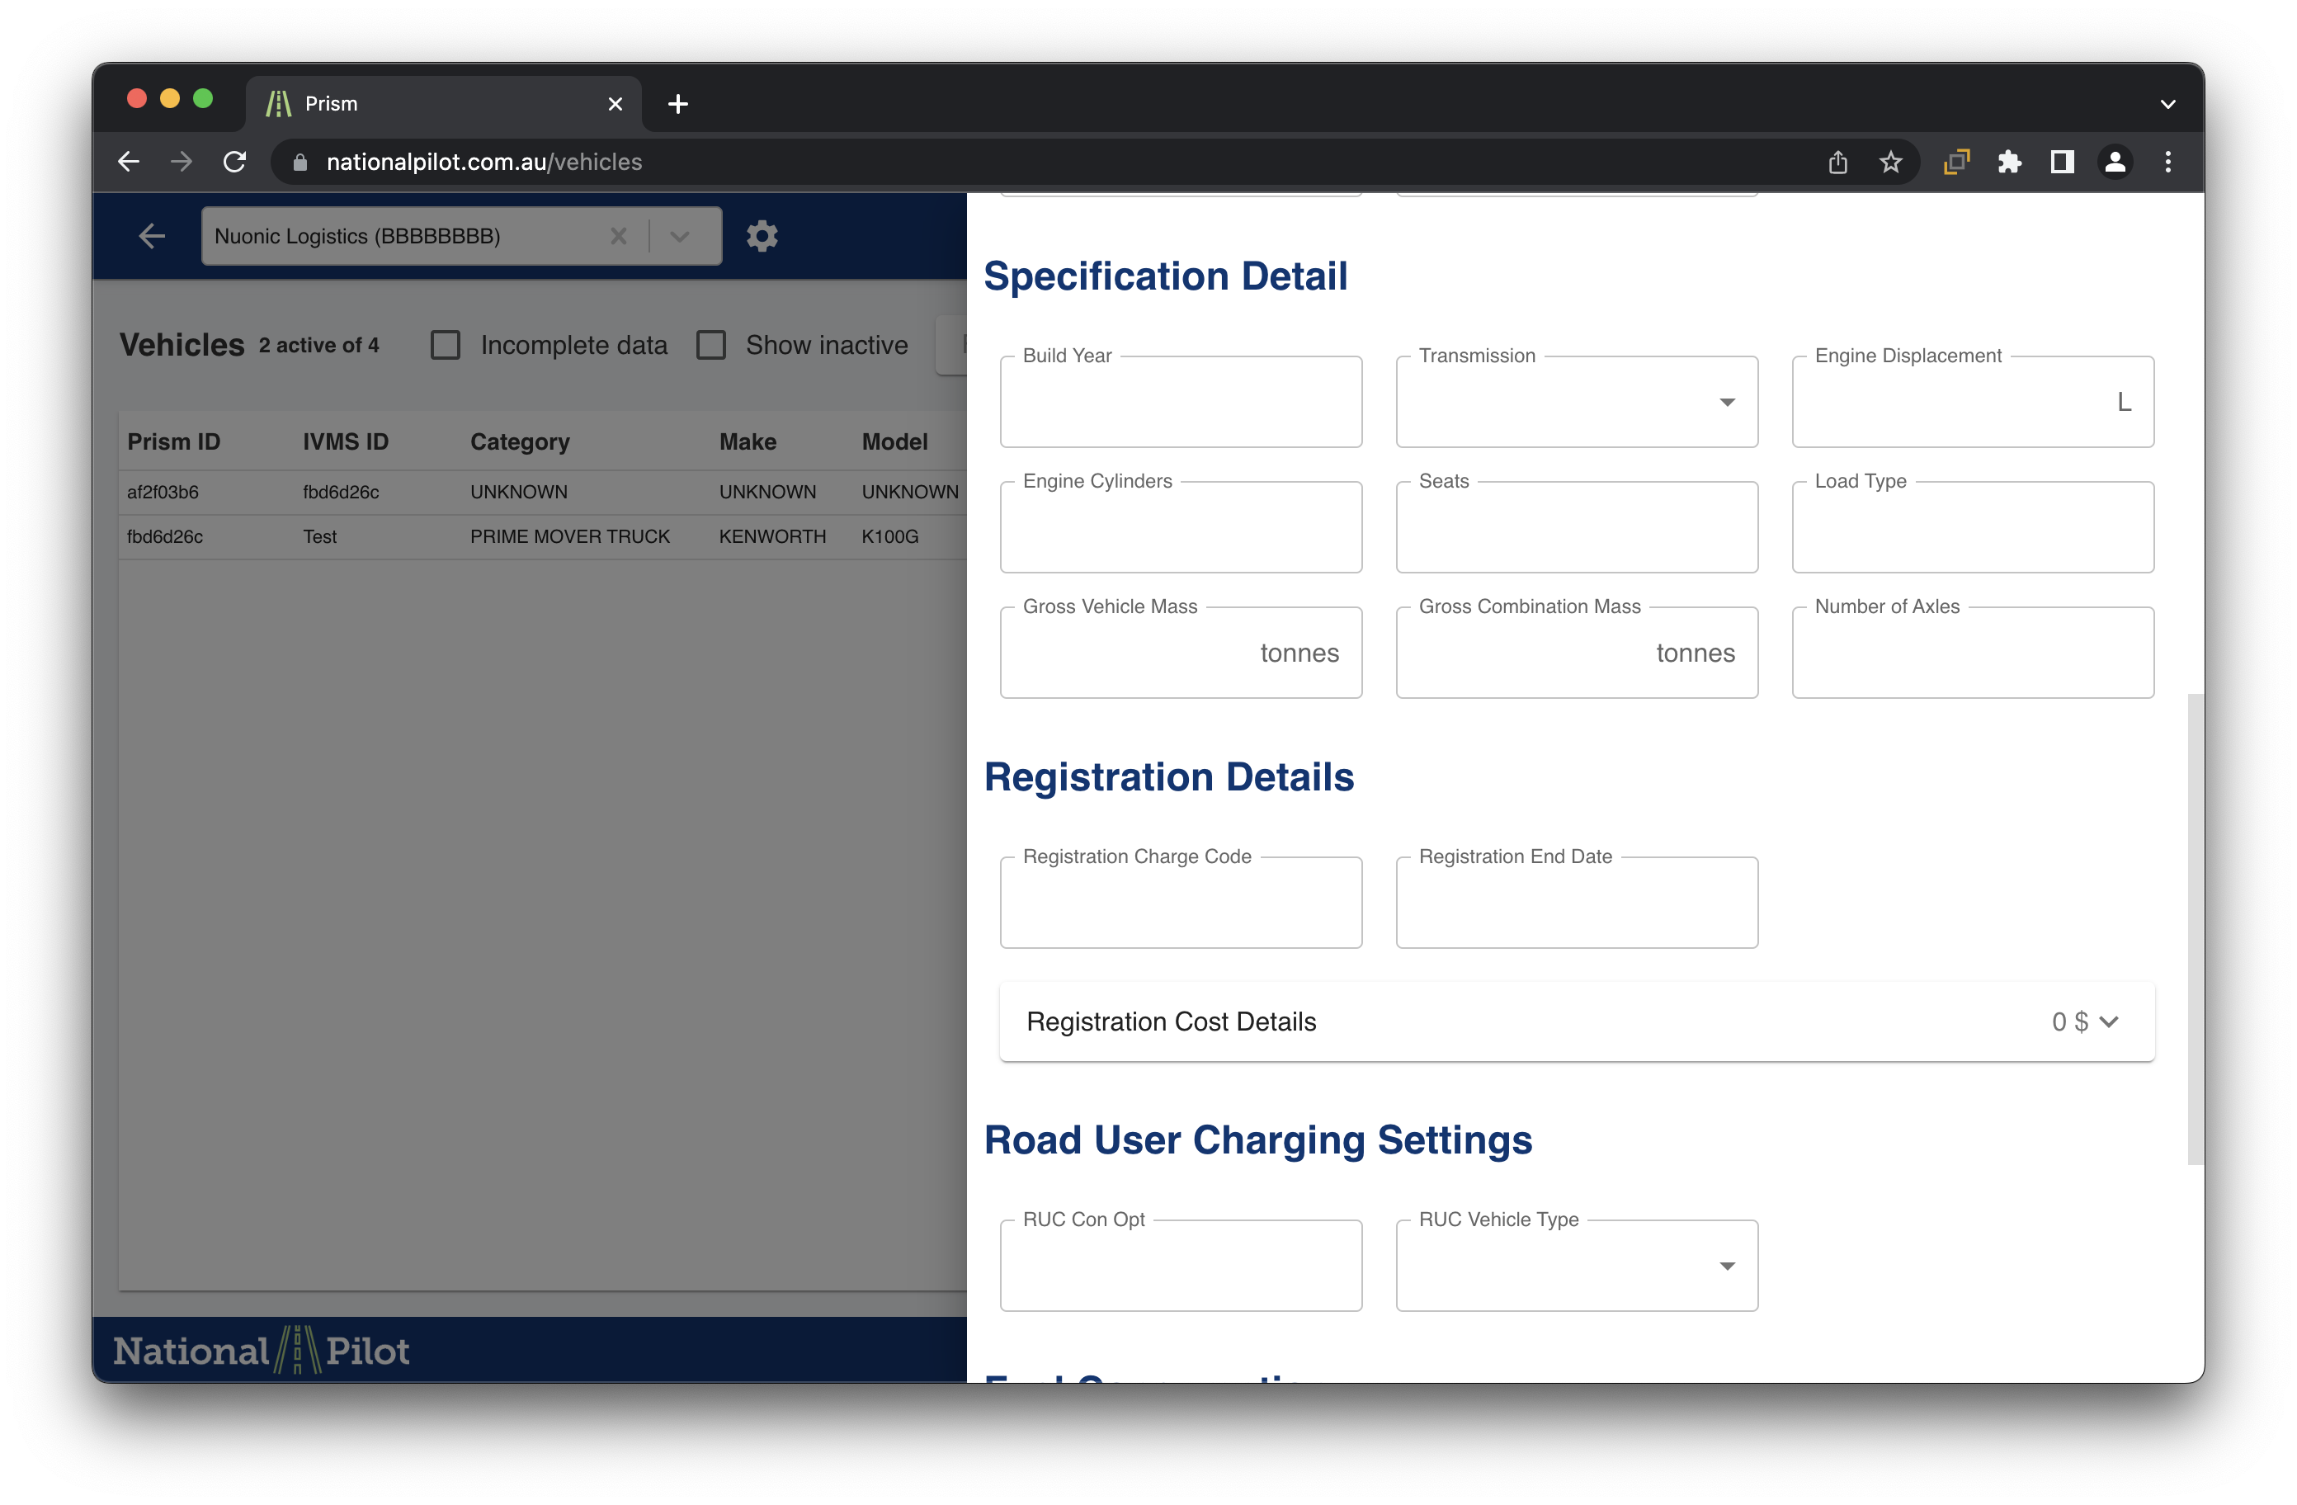The width and height of the screenshot is (2297, 1505).
Task: Click the browser reload icon
Action: (234, 161)
